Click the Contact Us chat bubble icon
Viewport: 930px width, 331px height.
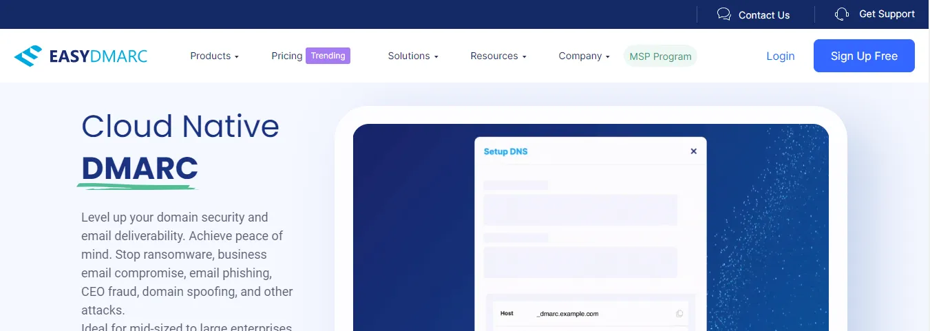723,14
